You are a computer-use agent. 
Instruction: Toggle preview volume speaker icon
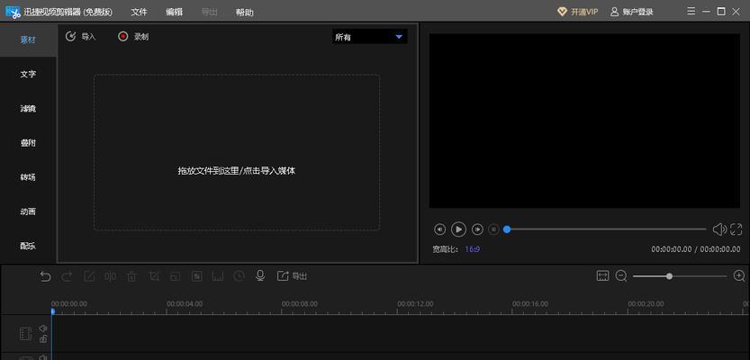coord(719,229)
